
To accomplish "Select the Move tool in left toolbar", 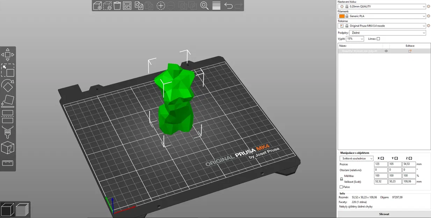I will [8, 54].
